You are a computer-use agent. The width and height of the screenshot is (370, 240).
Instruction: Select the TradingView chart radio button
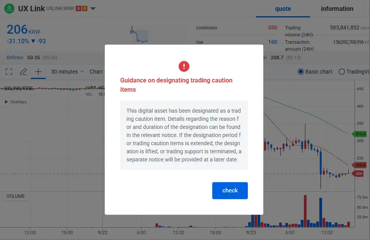click(x=341, y=72)
